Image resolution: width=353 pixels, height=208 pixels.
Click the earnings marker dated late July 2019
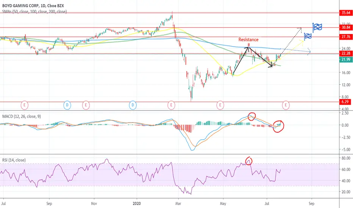[x=25, y=105]
